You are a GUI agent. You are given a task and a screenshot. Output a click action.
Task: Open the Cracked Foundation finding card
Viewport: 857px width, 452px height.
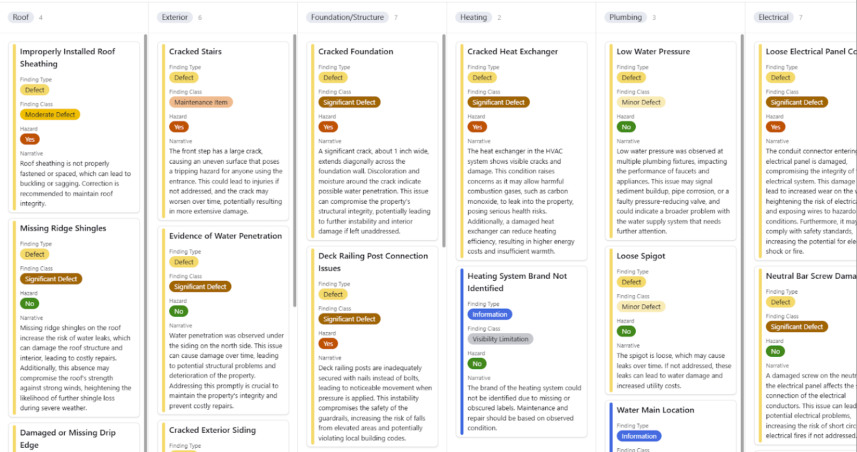coord(356,51)
